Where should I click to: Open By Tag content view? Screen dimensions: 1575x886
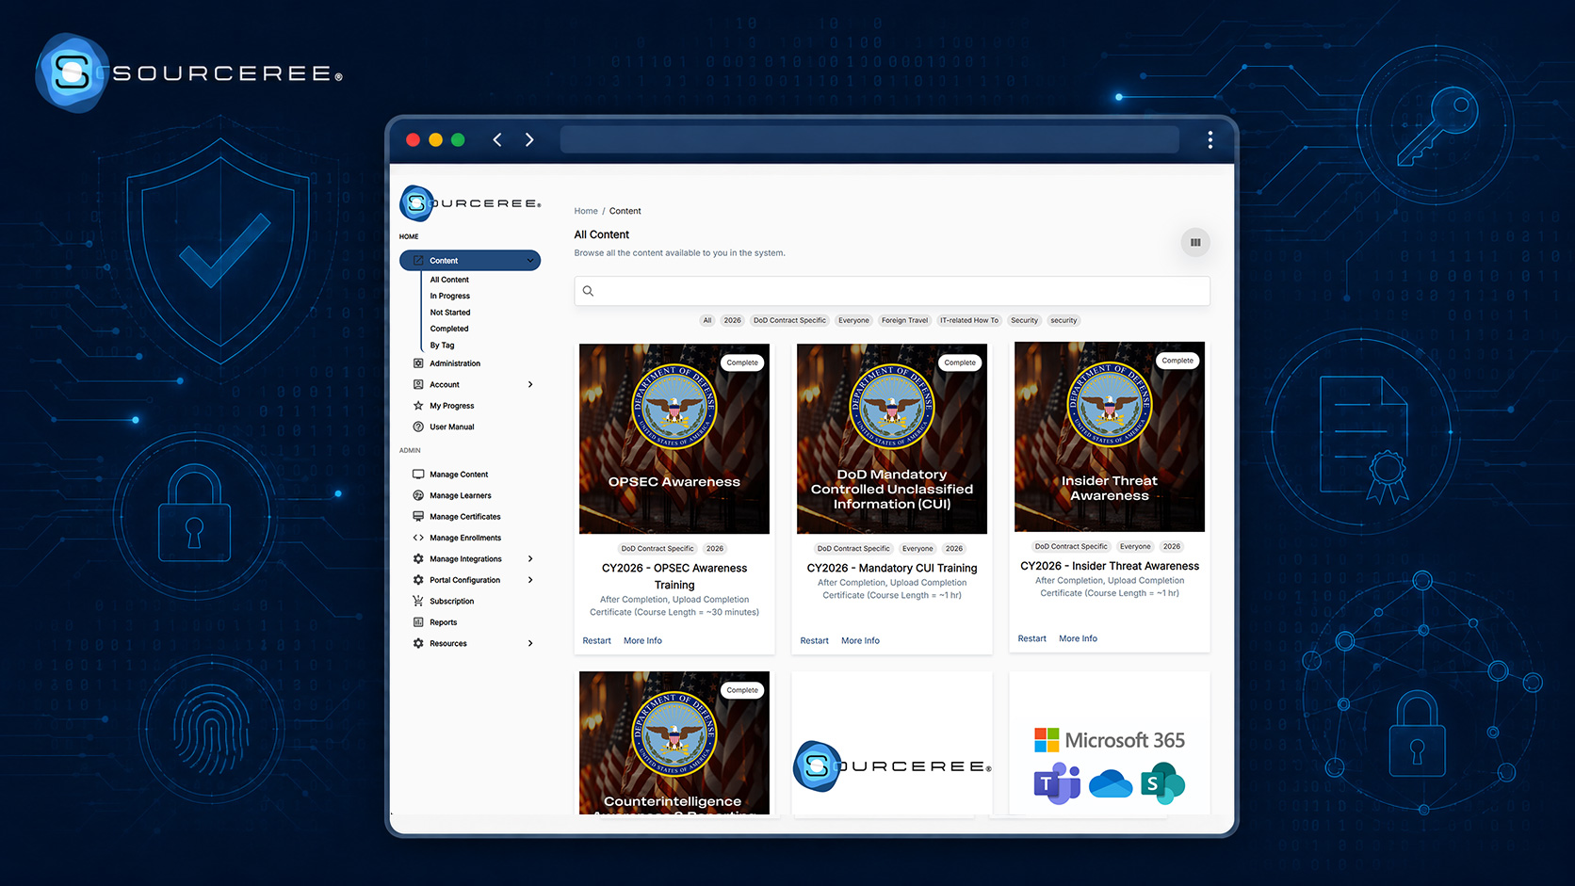coord(442,346)
